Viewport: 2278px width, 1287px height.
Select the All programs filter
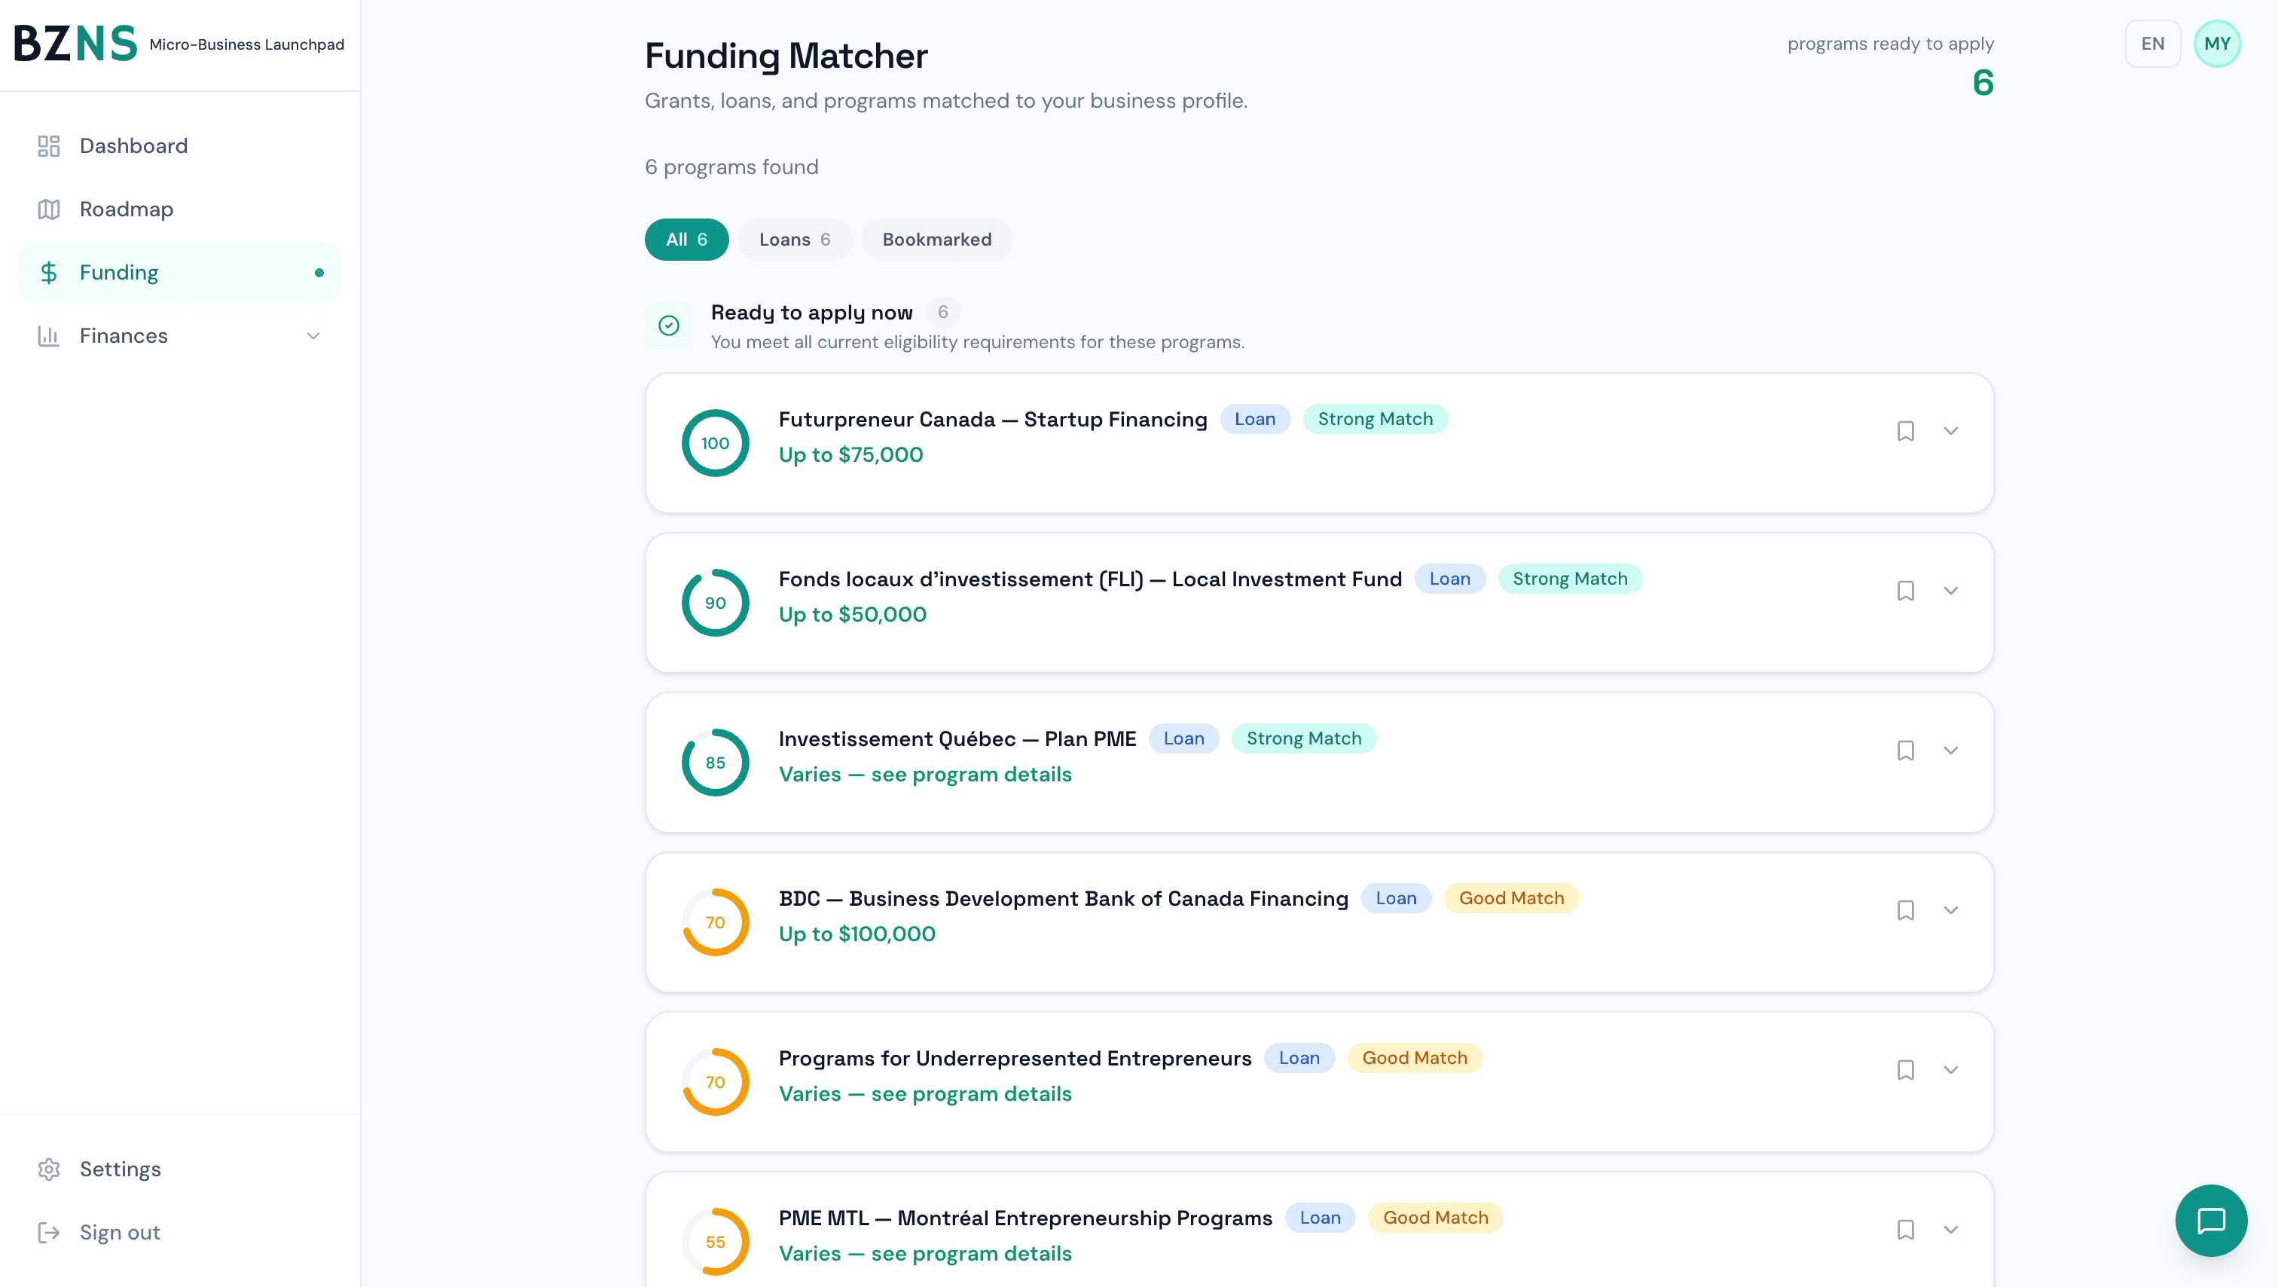tap(686, 239)
